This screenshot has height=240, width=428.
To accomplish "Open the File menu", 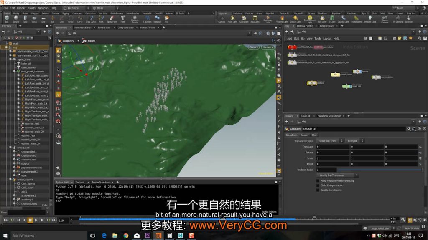I will (5, 8).
